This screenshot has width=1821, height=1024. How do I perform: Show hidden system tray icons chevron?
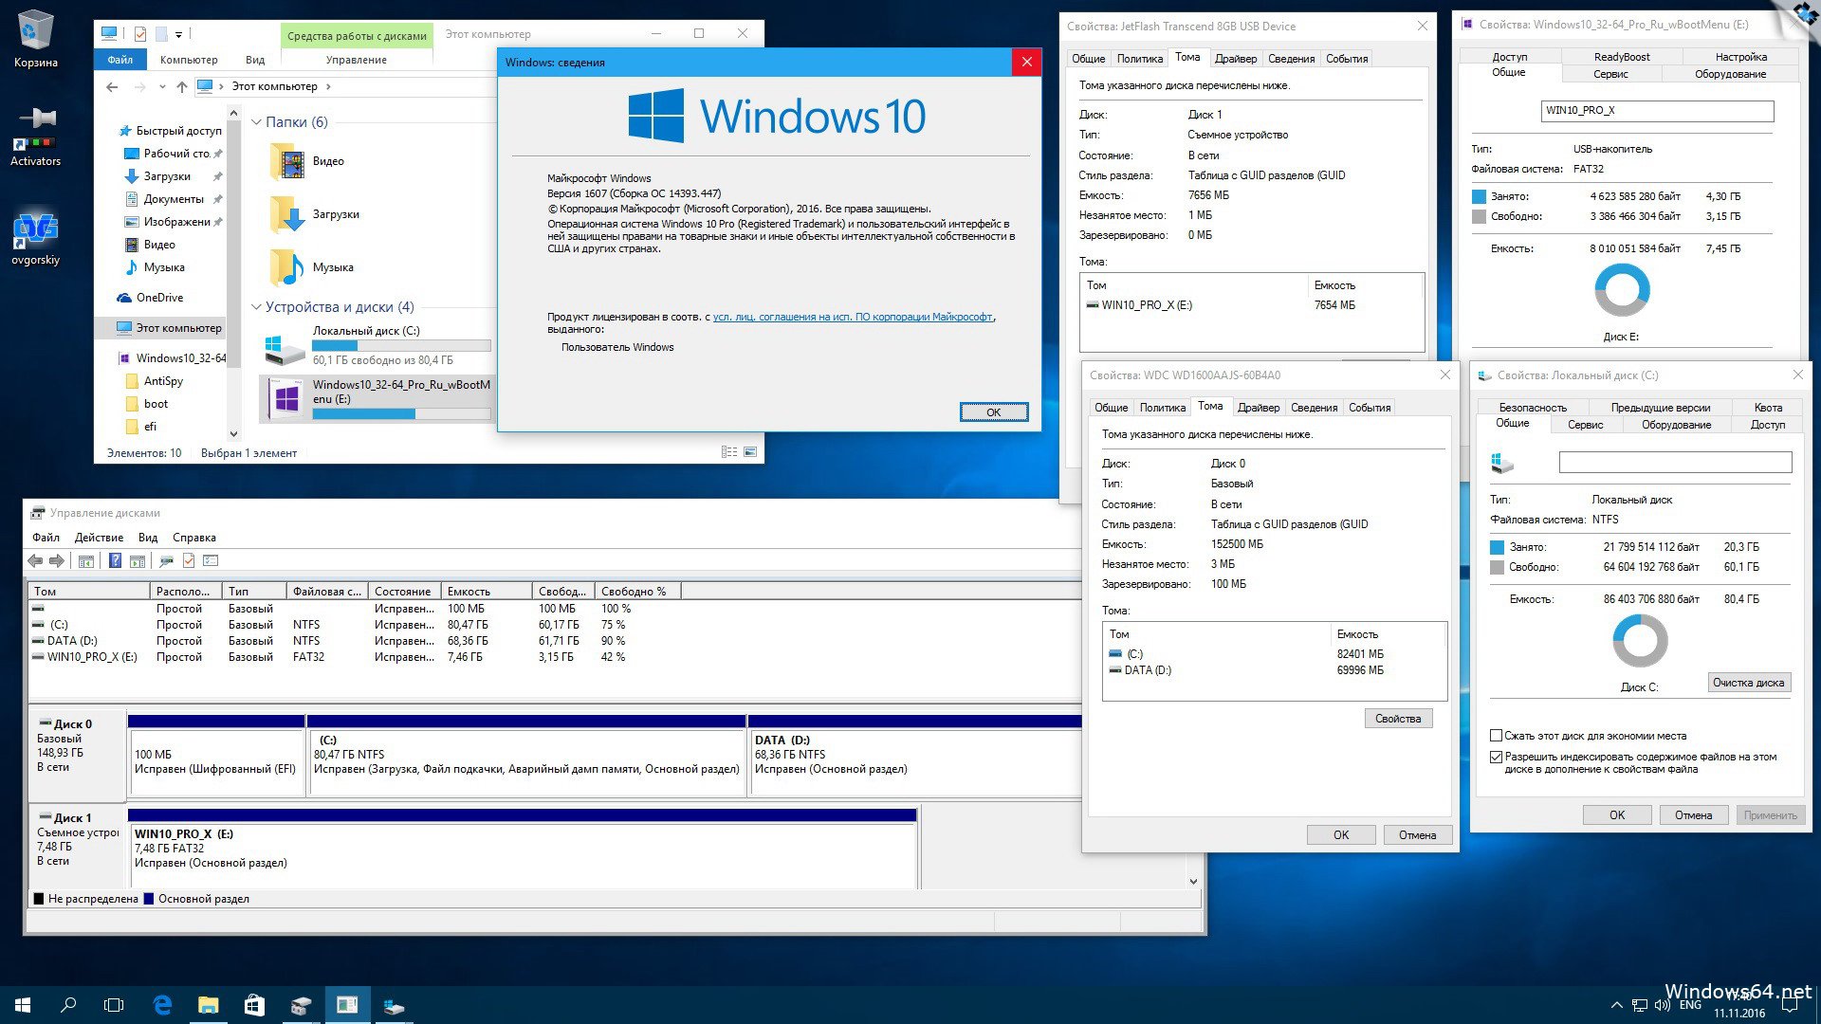coord(1616,1005)
